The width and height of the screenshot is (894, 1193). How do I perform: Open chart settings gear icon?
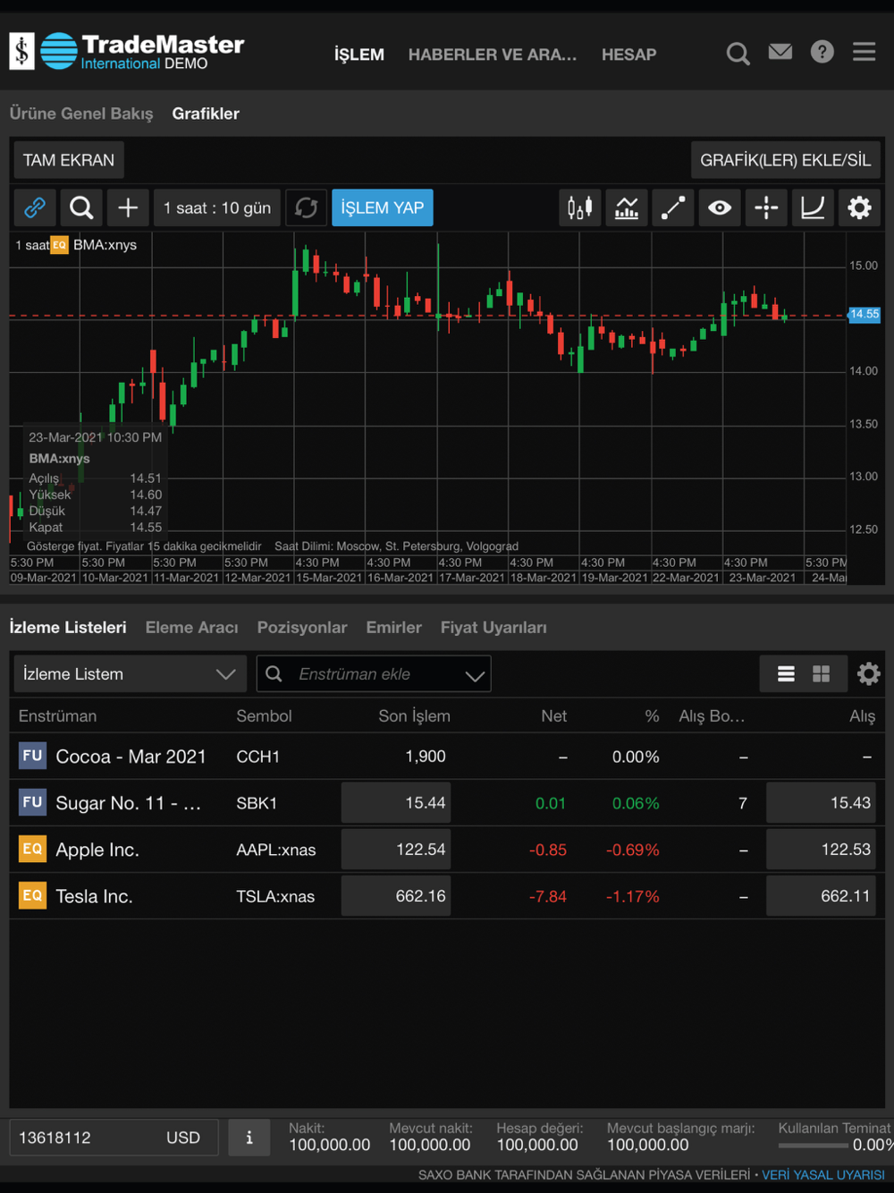859,207
